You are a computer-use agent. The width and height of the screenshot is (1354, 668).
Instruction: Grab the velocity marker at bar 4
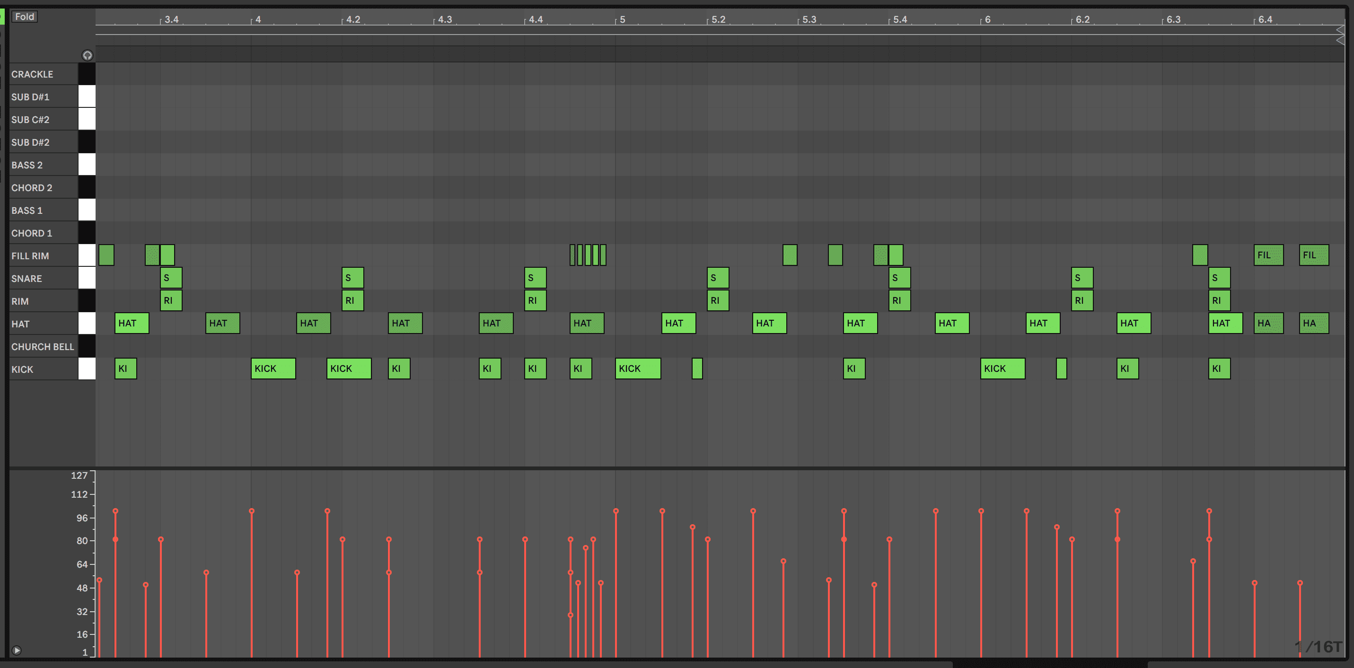pos(252,511)
